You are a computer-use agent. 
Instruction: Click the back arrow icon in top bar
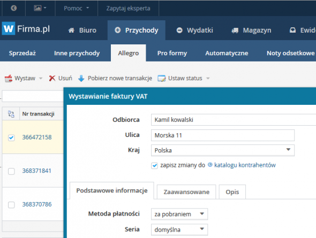pos(14,8)
